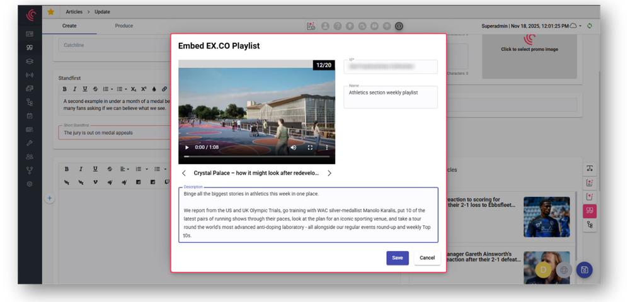Open the quotes icon in left sidebar
This screenshot has height=302, width=630.
[x=30, y=48]
